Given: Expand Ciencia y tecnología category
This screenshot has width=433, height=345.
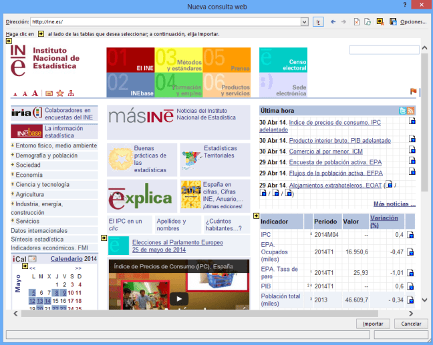Looking at the screenshot, I should tap(13, 184).
